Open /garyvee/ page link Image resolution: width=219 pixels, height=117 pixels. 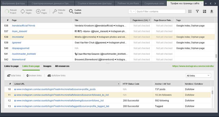(x=17, y=43)
